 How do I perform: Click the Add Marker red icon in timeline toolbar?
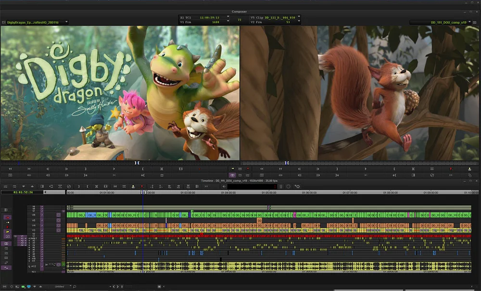coord(142,187)
